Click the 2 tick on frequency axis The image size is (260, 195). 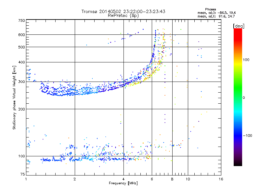(x=75, y=179)
